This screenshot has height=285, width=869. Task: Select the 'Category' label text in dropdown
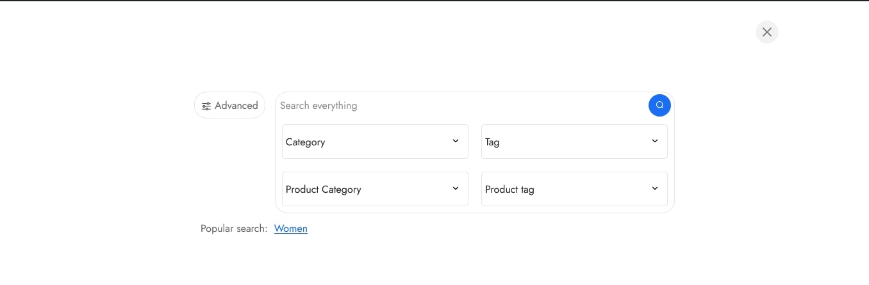point(306,142)
